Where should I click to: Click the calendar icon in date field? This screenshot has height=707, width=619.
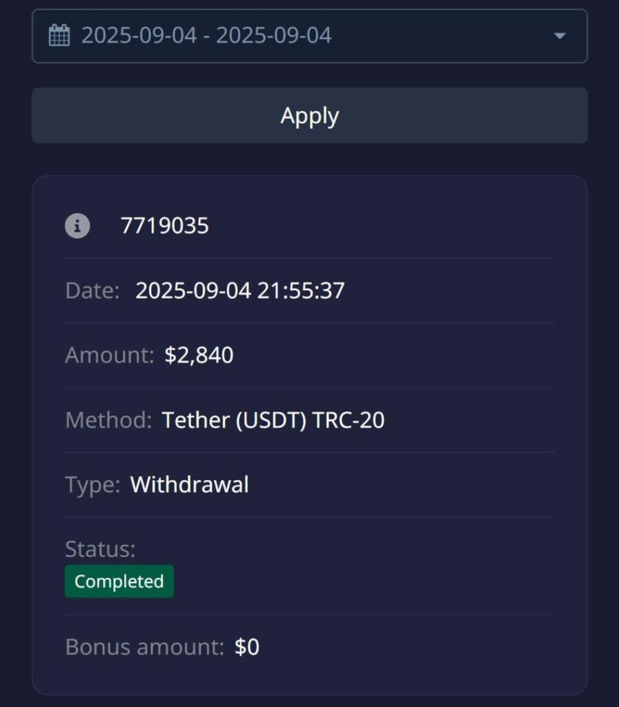tap(59, 35)
